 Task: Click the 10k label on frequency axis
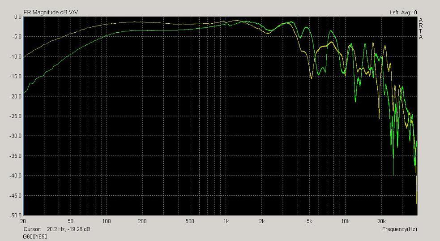345,221
